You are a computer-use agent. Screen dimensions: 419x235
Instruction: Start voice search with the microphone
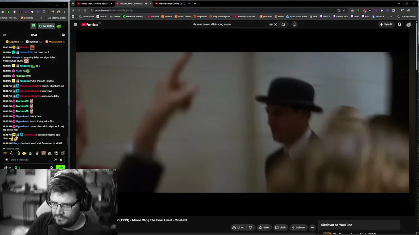pyautogui.click(x=294, y=24)
